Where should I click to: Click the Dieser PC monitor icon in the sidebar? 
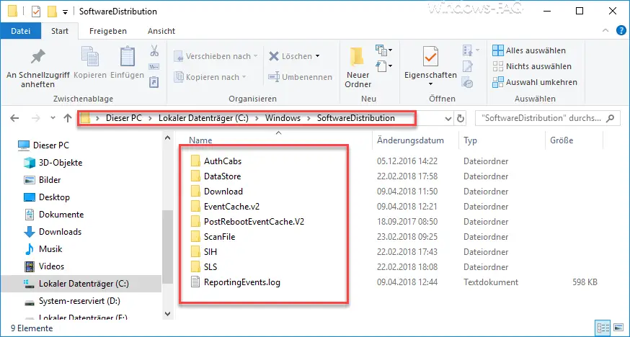click(x=24, y=145)
